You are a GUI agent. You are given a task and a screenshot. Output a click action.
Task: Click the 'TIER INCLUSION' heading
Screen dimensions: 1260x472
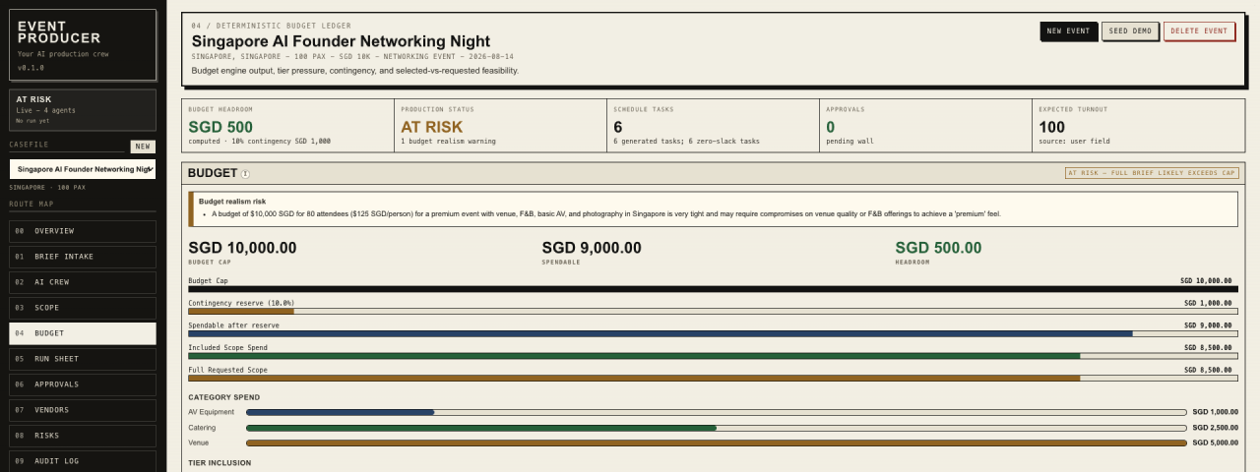tap(220, 462)
